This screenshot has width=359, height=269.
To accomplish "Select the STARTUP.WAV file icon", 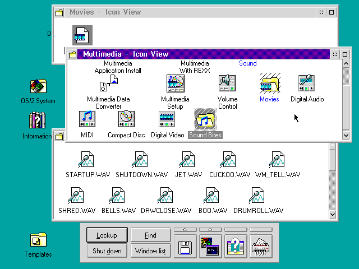I will click(86, 159).
